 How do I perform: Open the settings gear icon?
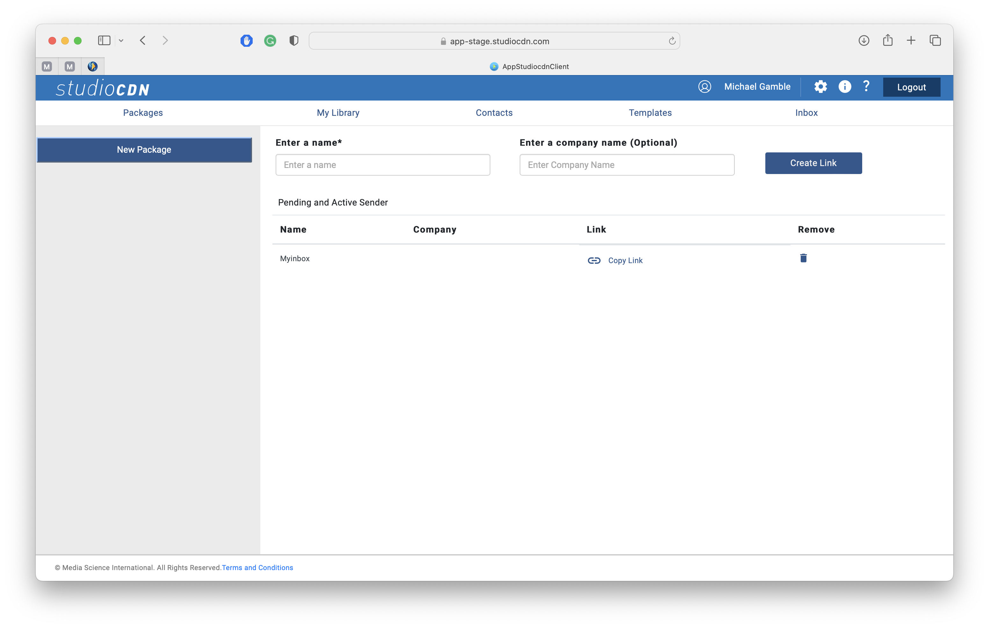pyautogui.click(x=820, y=87)
